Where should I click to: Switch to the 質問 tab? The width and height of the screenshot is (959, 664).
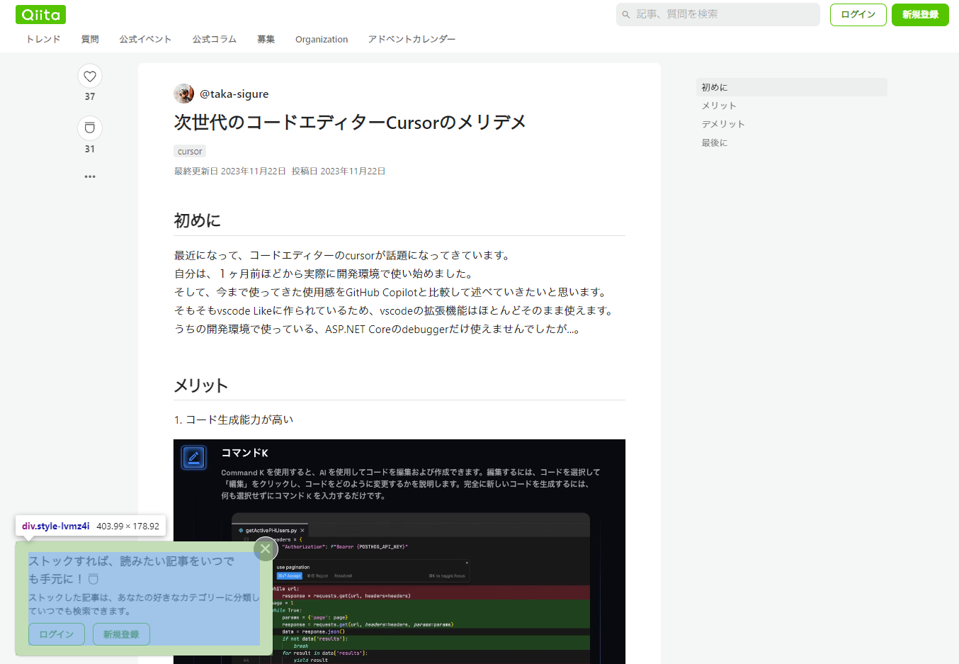coord(89,39)
